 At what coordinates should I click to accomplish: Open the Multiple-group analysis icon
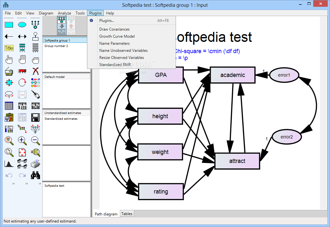pos(22,164)
